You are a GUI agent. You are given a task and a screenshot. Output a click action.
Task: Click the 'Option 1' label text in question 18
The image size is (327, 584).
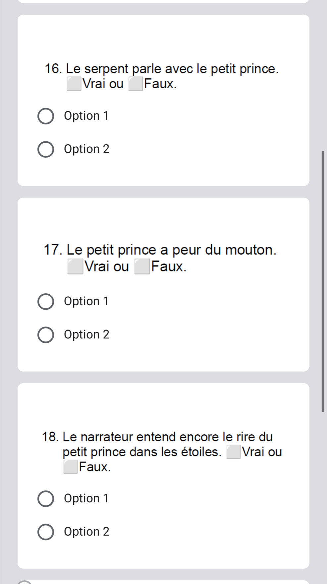click(x=86, y=498)
